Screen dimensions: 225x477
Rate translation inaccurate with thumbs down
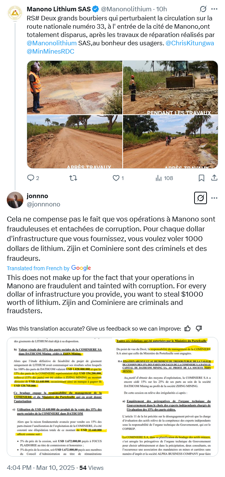(x=199, y=328)
